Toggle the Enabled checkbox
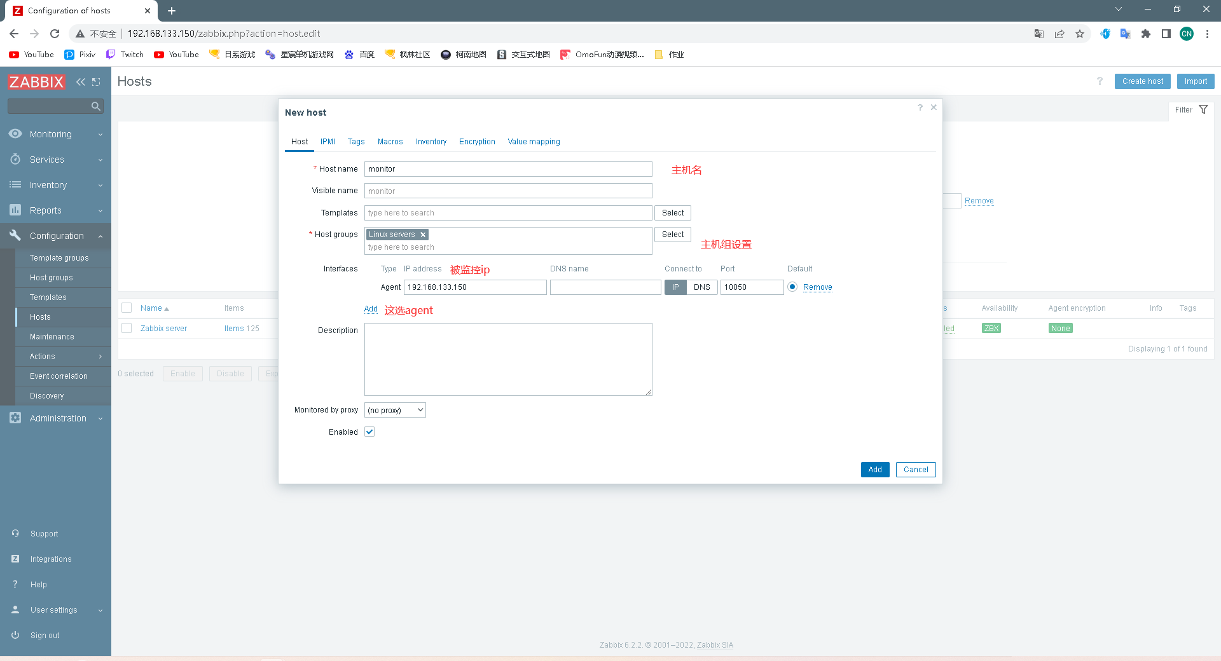 [x=369, y=432]
